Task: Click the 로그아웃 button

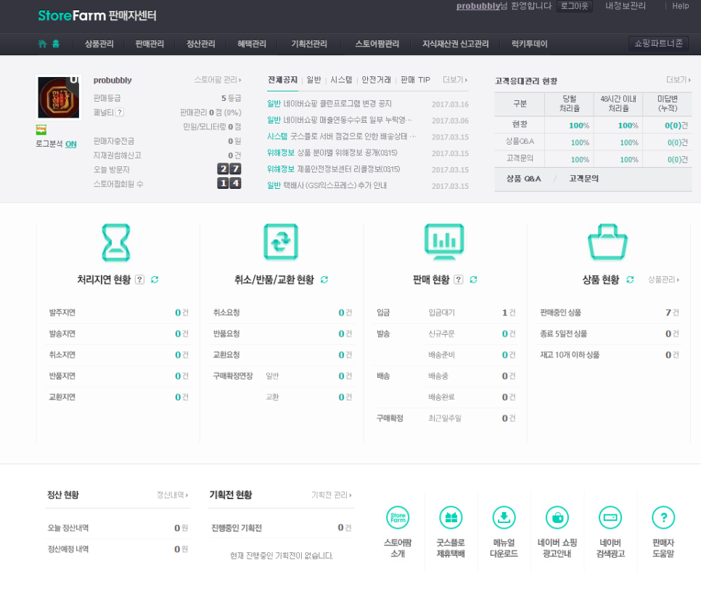Action: point(575,6)
